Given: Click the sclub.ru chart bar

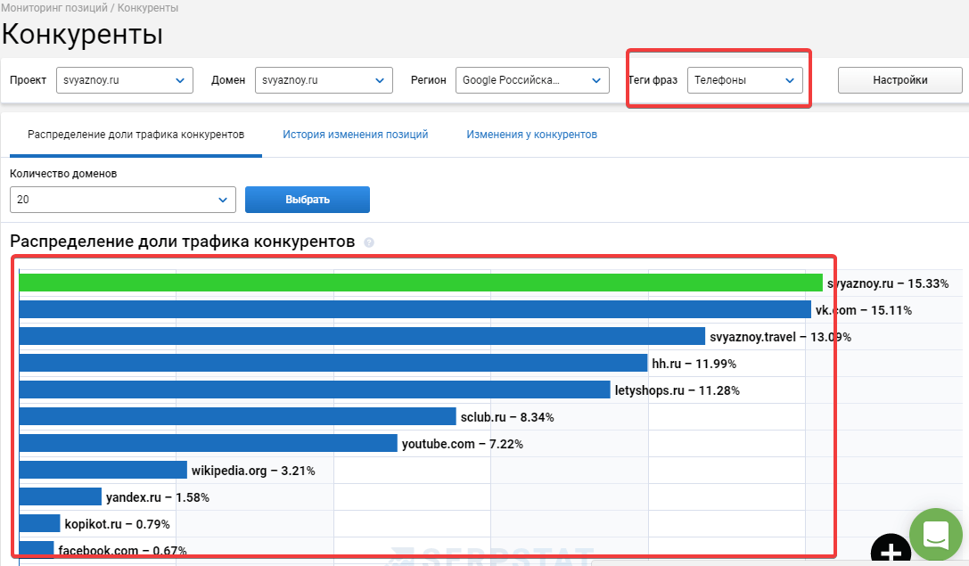Looking at the screenshot, I should 237,416.
